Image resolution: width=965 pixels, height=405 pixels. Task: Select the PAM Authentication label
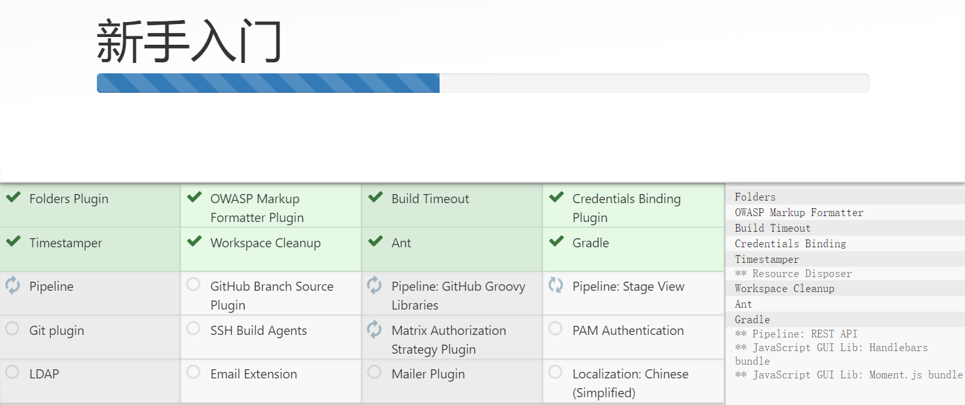tap(628, 330)
